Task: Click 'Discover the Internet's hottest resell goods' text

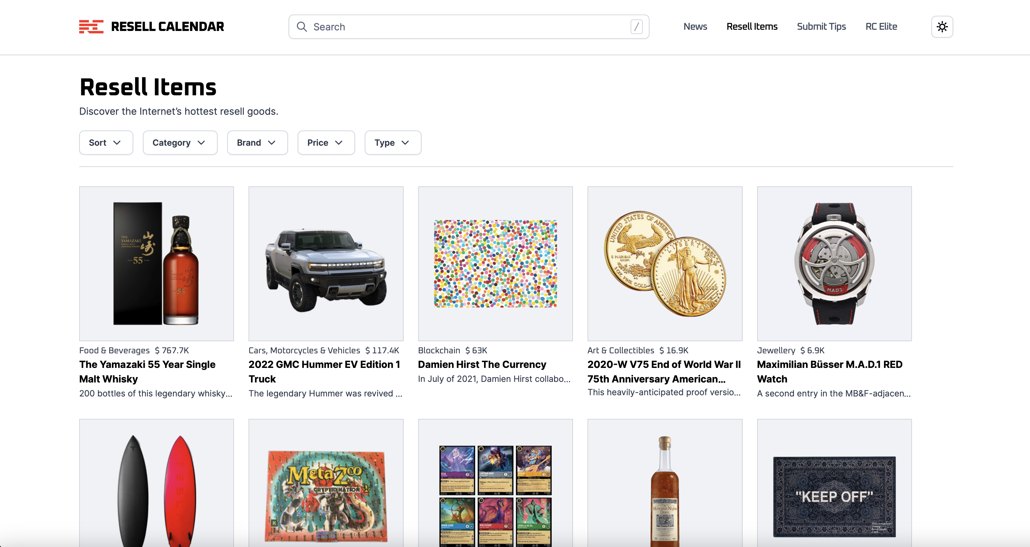Action: (x=179, y=111)
